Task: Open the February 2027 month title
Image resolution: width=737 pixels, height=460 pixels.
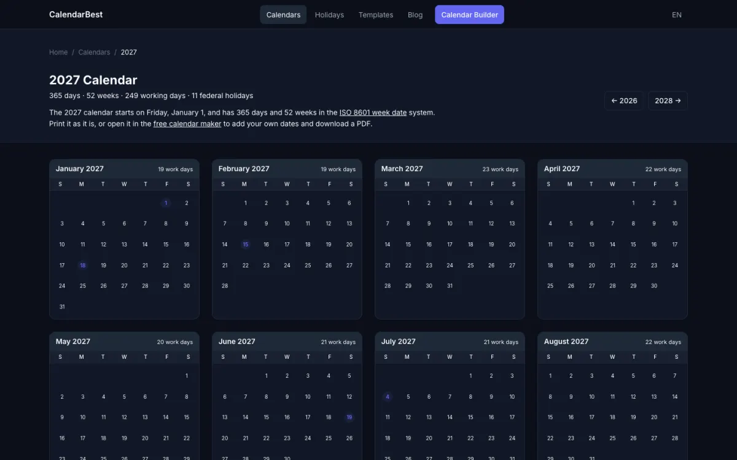Action: 244,169
